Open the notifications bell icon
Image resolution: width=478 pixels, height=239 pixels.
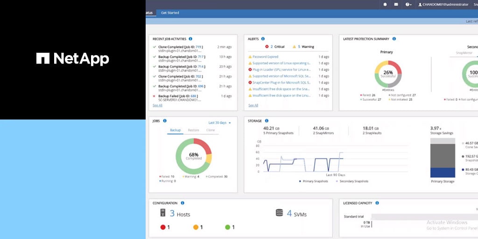tap(385, 4)
